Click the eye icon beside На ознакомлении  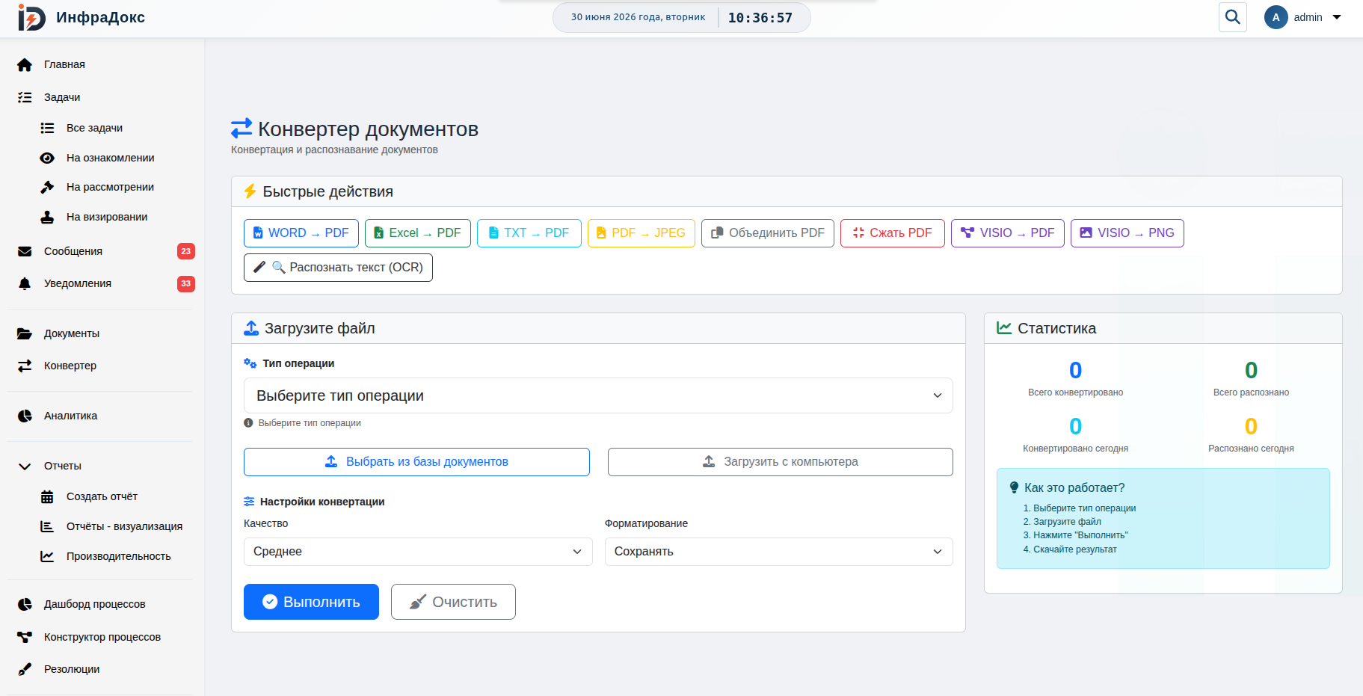[47, 158]
